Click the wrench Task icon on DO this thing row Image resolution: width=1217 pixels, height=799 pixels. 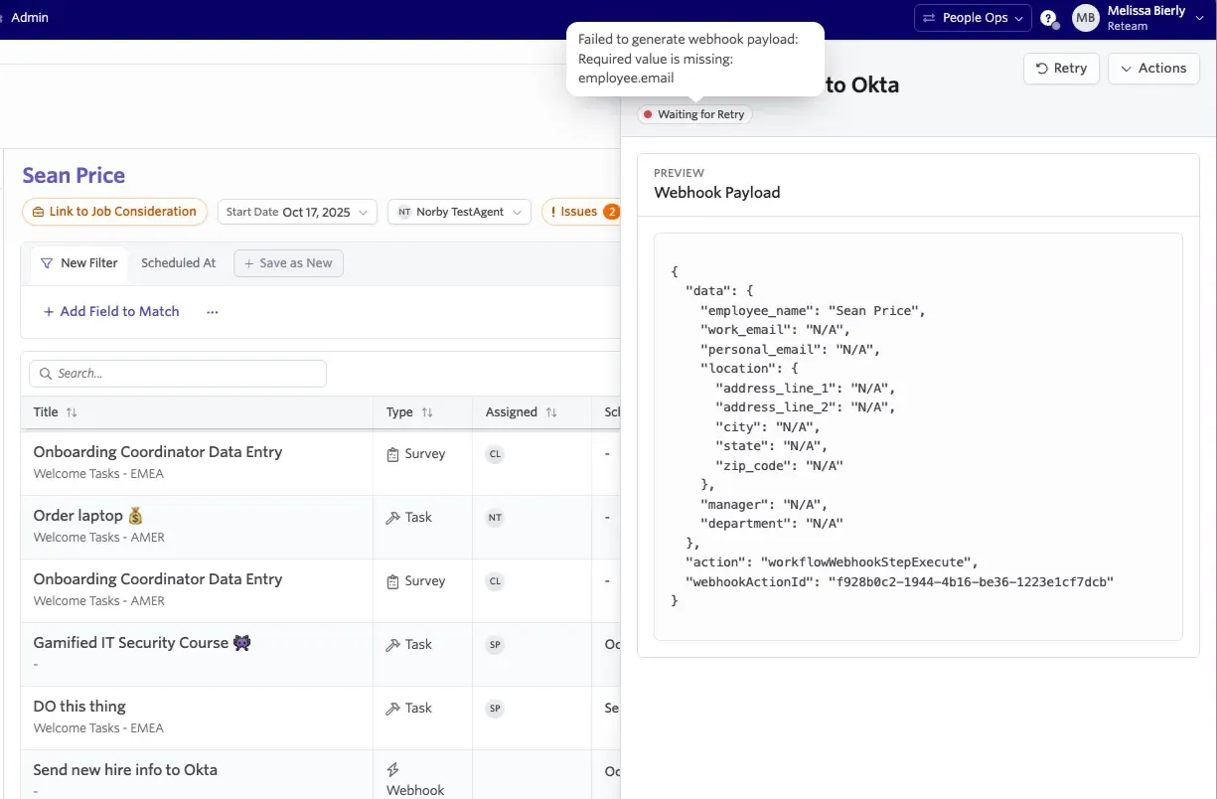(x=393, y=709)
